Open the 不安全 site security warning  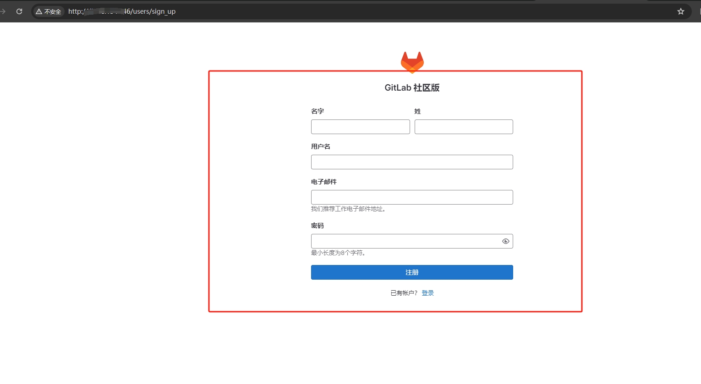[49, 11]
